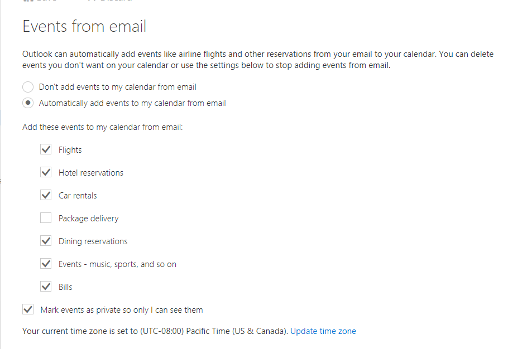
Task: Select "Don't add events" radio button
Action: tap(28, 87)
